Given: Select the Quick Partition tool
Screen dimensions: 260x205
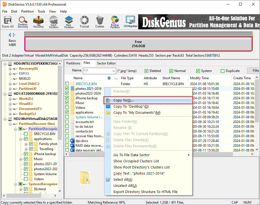Looking at the screenshot, I should 54,22.
